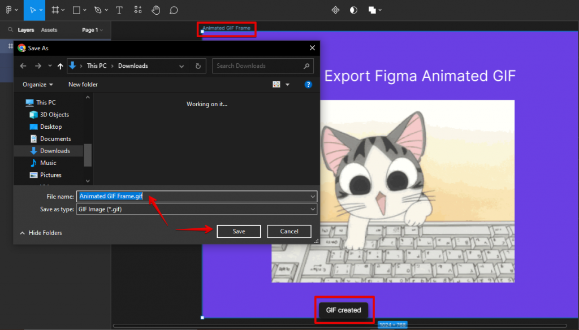
Task: Change the view layout icon
Action: click(x=276, y=84)
